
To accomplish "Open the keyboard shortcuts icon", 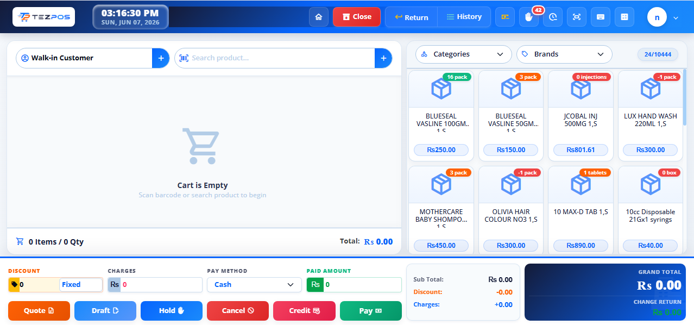I will (601, 17).
